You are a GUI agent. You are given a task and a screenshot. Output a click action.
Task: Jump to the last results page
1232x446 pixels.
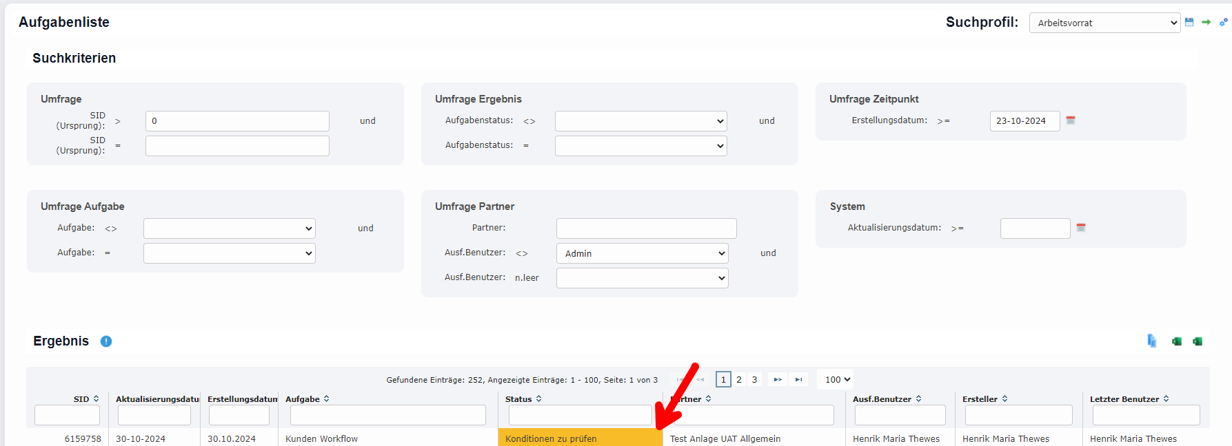click(x=798, y=379)
